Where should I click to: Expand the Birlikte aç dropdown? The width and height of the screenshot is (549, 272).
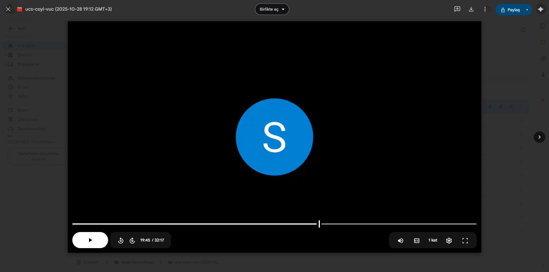coord(272,9)
